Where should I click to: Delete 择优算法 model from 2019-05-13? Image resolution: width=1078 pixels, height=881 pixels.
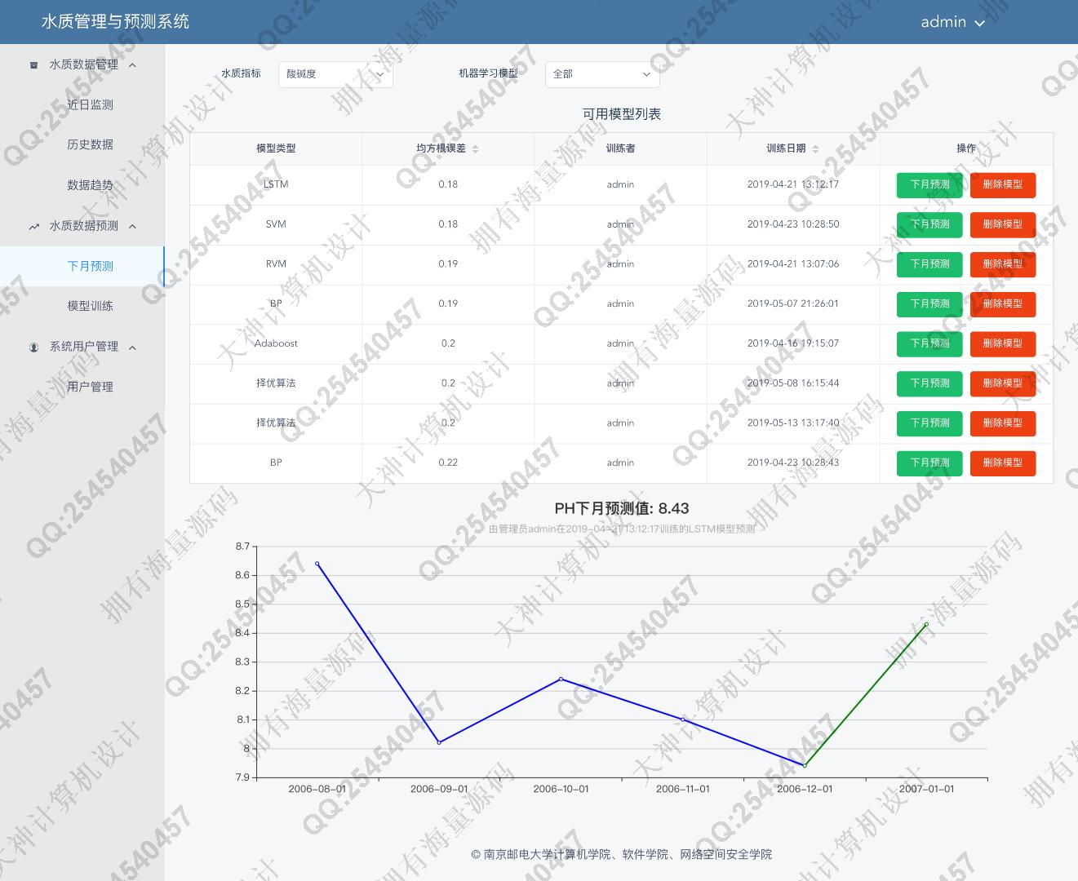pyautogui.click(x=1002, y=423)
